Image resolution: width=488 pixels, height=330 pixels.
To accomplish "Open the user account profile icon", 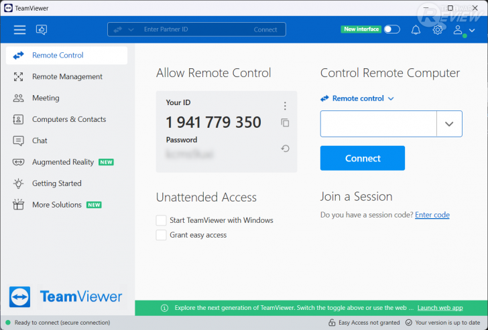I will tap(457, 30).
